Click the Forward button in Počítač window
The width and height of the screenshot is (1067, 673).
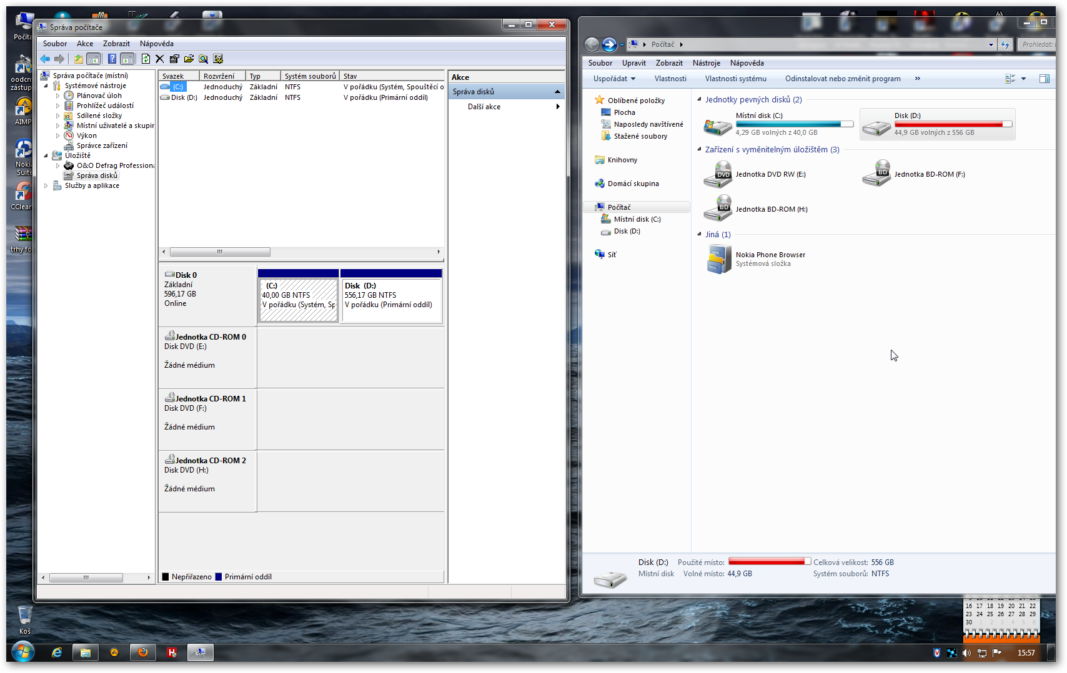click(609, 44)
